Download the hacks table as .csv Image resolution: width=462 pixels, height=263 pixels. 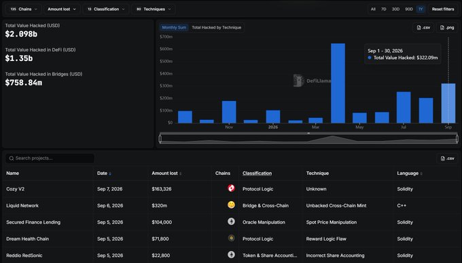(x=447, y=159)
